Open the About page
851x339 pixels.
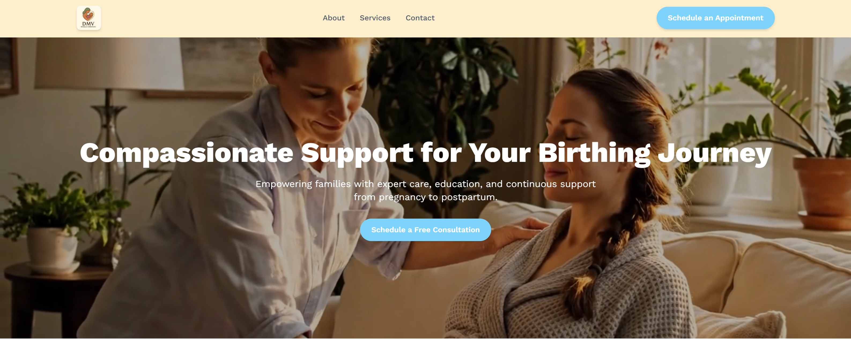333,18
